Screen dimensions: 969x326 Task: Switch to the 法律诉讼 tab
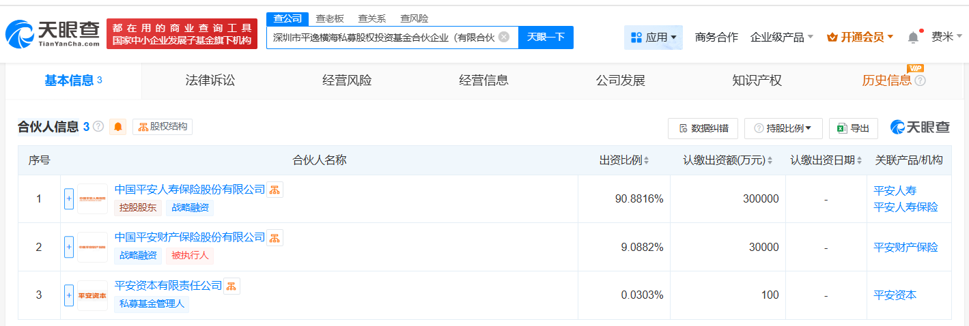click(x=210, y=80)
